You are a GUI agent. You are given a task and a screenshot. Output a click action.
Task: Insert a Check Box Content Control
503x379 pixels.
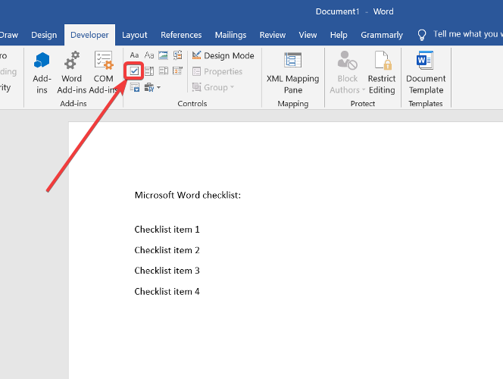coord(134,71)
